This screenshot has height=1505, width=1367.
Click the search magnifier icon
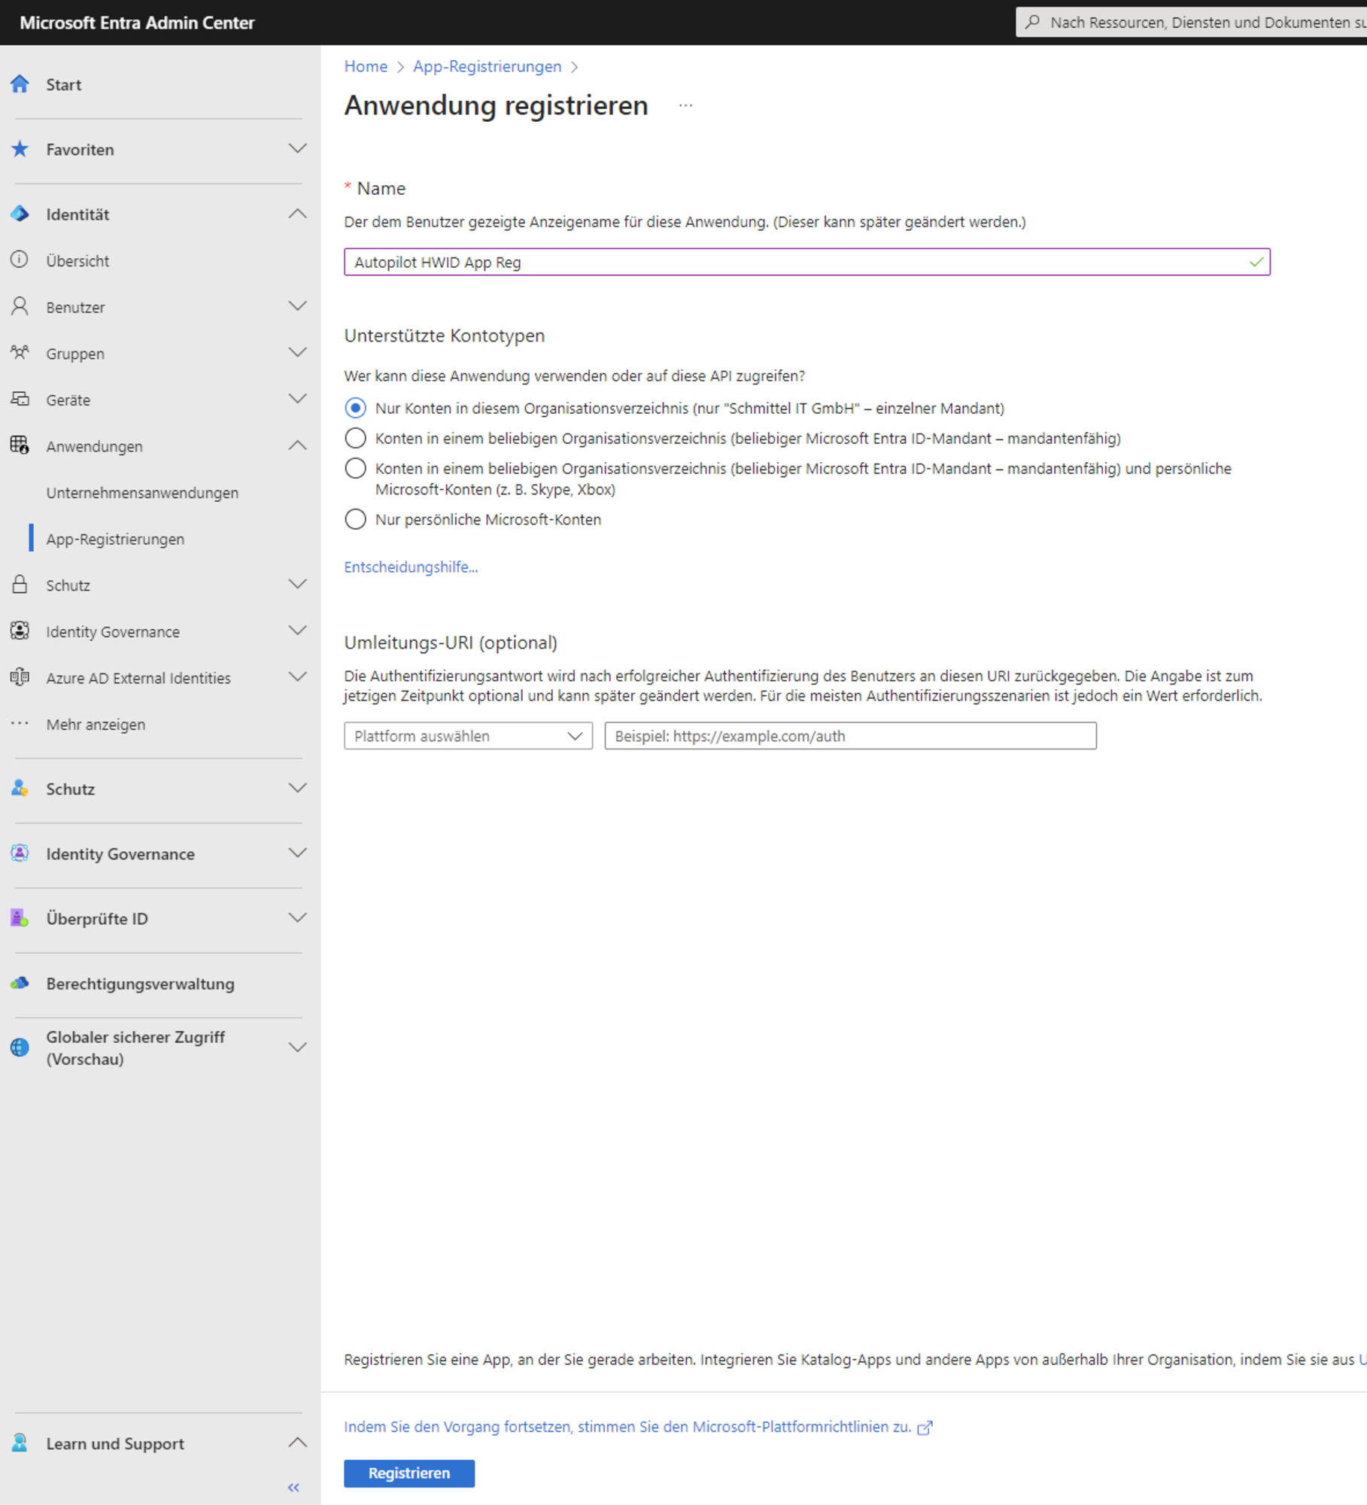(1033, 22)
